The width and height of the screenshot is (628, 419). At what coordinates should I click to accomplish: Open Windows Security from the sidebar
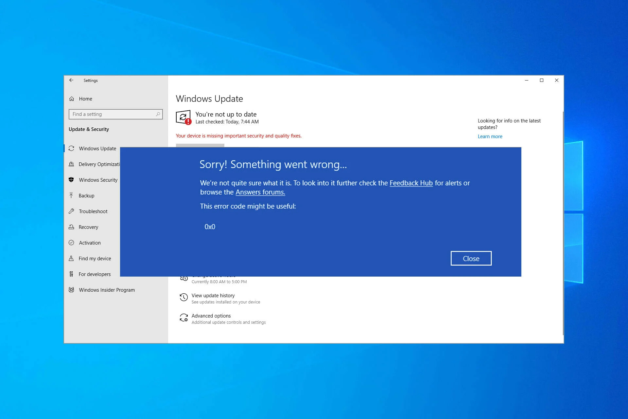click(x=98, y=180)
